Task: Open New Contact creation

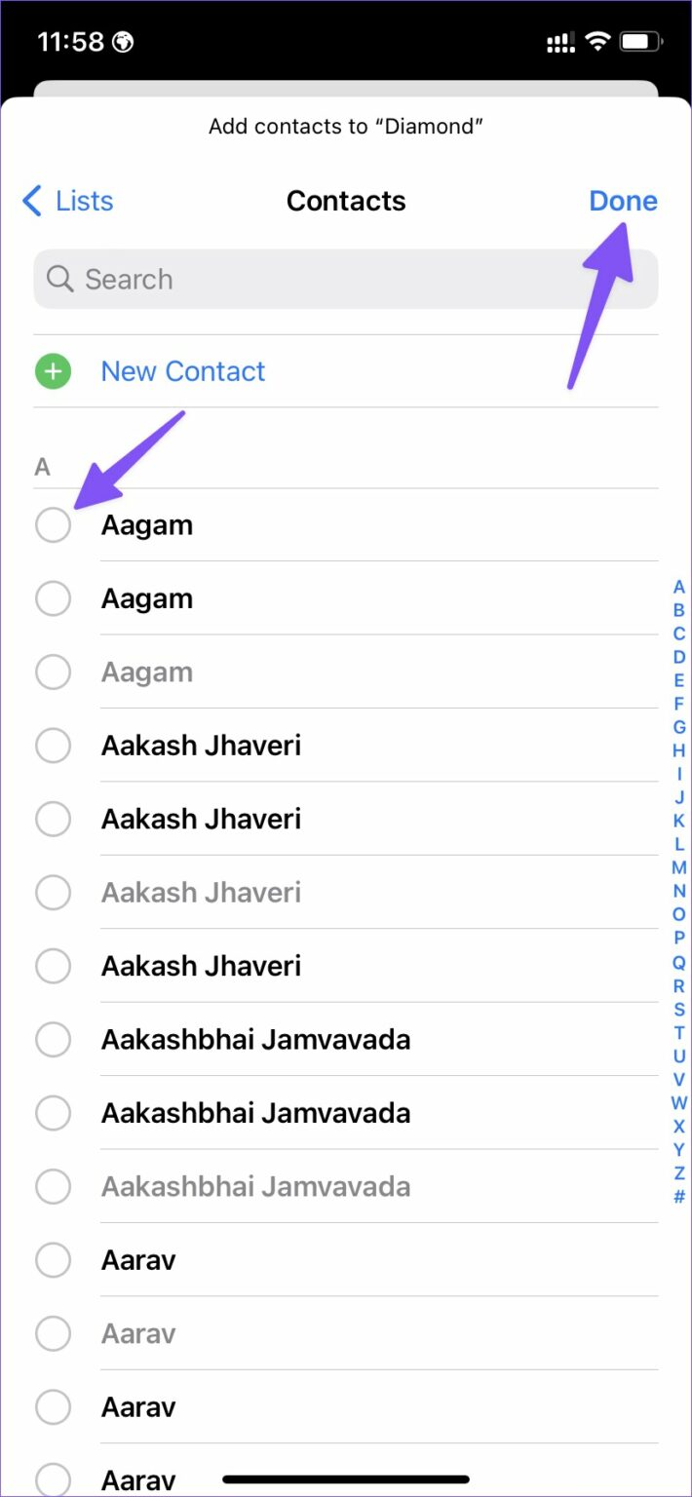Action: click(x=182, y=371)
